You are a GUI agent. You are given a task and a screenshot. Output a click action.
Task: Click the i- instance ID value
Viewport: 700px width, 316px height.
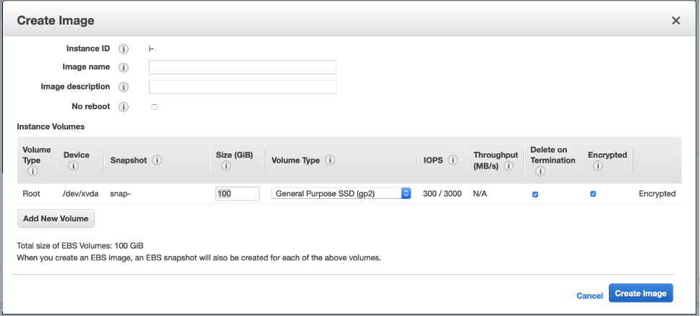151,48
